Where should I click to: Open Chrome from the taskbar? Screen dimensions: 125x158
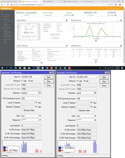38,68
